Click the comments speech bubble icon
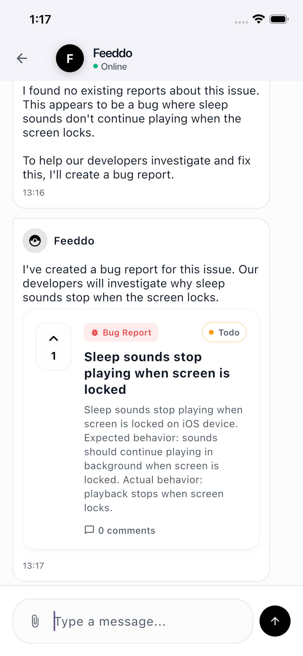 click(89, 530)
